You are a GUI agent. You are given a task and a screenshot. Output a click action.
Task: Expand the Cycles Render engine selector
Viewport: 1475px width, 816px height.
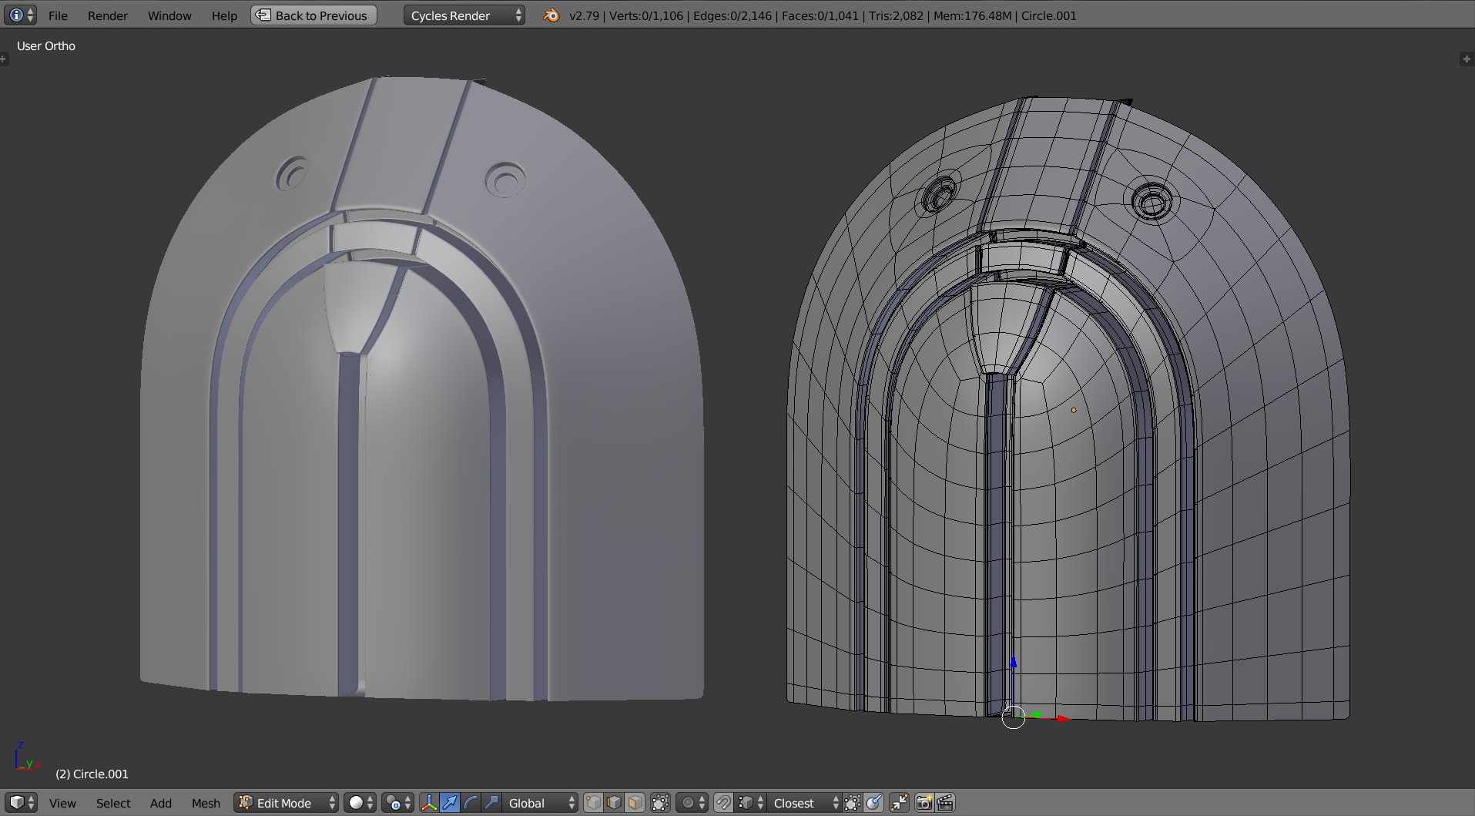(x=464, y=15)
